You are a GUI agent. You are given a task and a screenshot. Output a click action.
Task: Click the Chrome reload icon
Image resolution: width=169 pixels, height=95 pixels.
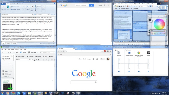[64, 51]
